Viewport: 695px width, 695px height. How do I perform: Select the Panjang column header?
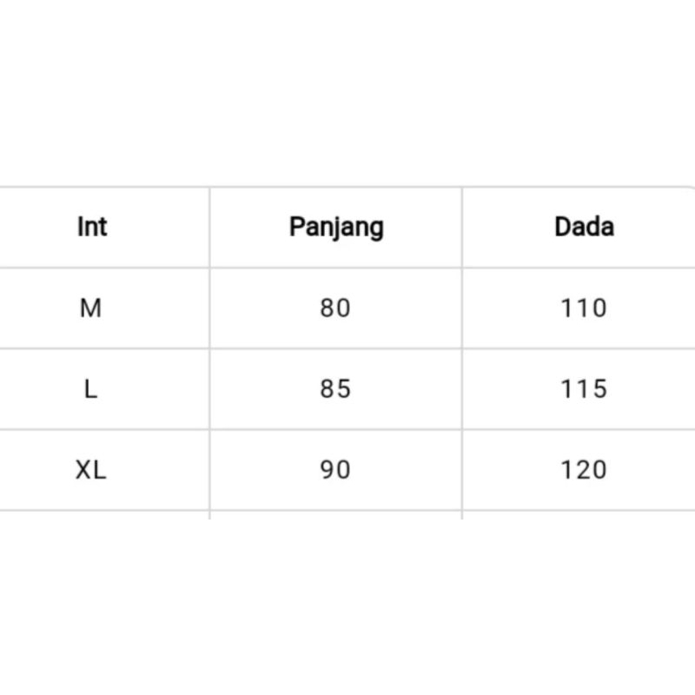tap(336, 227)
